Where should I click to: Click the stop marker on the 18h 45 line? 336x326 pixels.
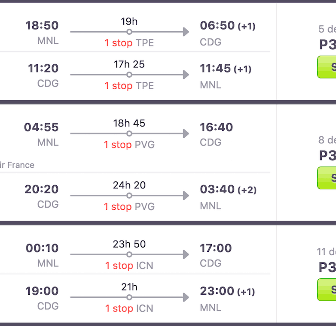coord(129,134)
